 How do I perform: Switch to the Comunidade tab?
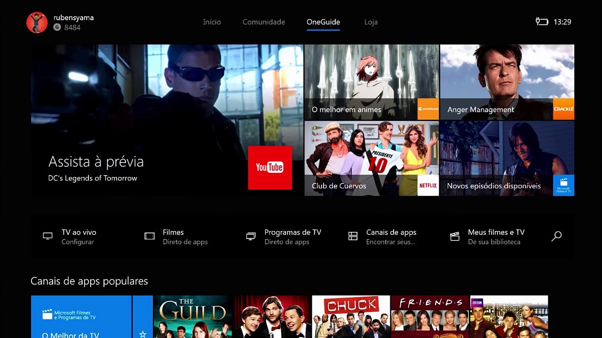(264, 22)
